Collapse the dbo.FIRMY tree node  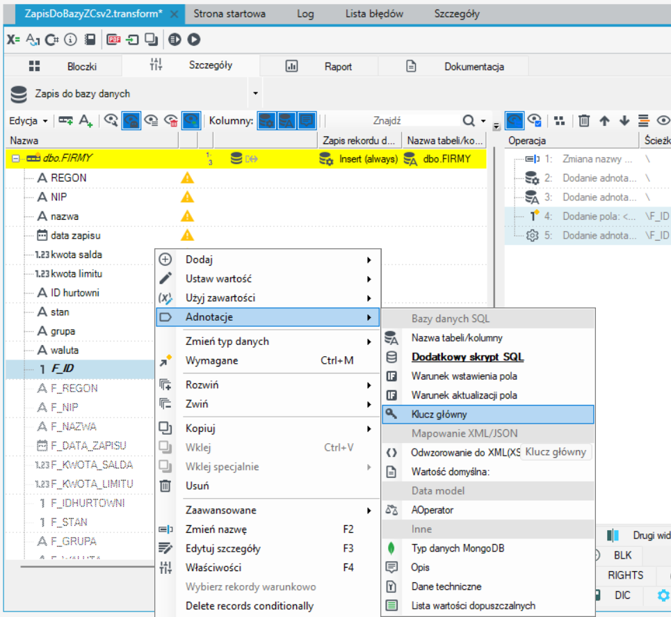tap(15, 159)
